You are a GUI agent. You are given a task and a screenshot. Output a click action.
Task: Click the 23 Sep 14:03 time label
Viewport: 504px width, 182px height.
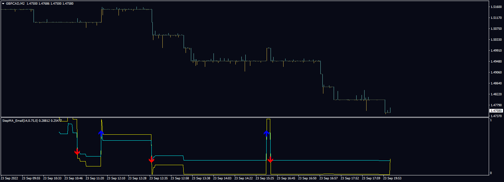pyautogui.click(x=222, y=178)
